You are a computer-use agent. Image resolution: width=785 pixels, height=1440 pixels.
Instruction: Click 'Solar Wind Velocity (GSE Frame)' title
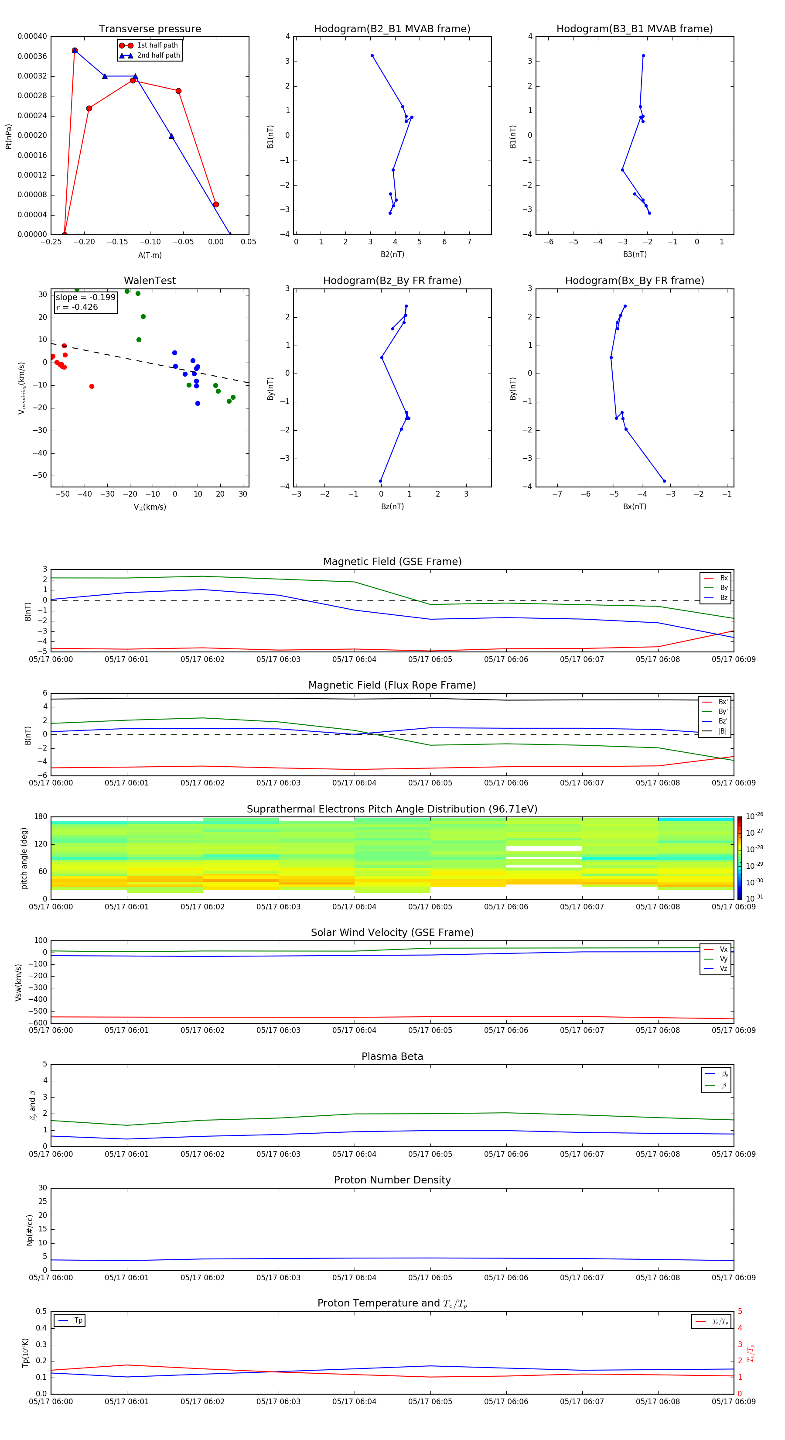click(x=392, y=933)
